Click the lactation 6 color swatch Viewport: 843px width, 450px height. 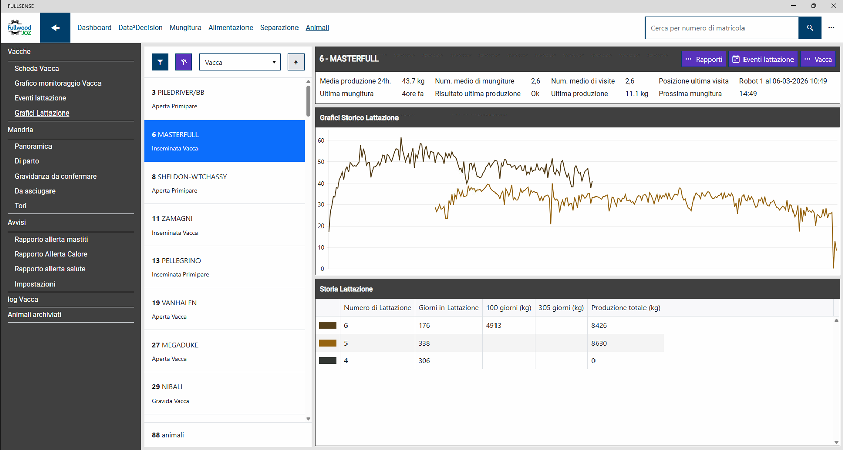click(x=328, y=325)
